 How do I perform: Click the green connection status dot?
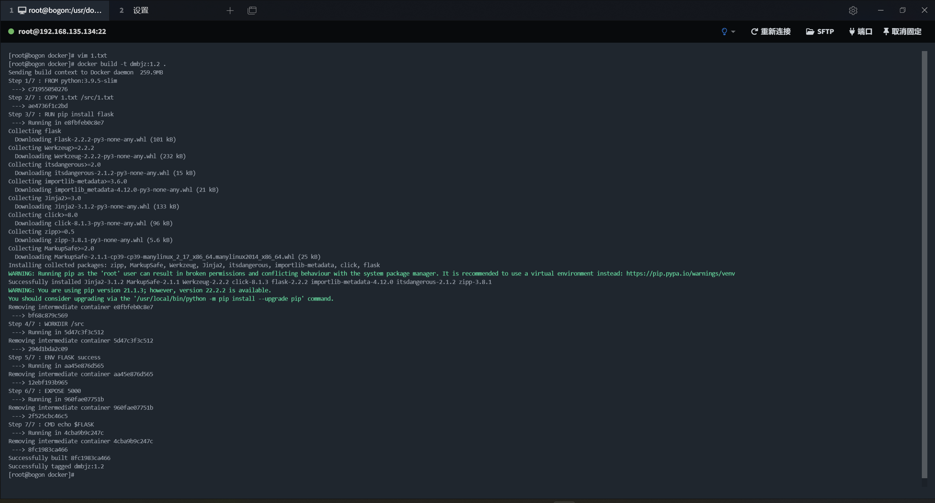click(11, 31)
